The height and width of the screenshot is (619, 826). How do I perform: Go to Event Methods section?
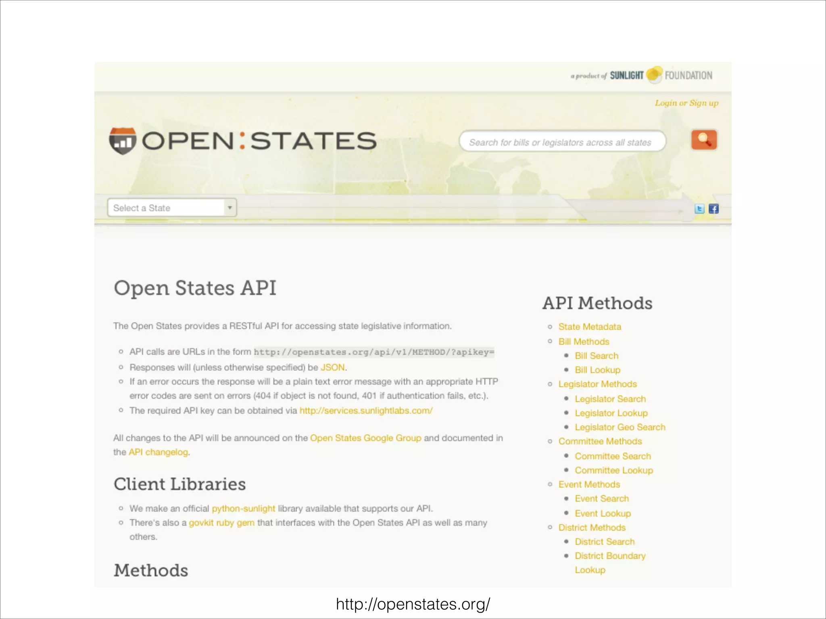point(589,484)
